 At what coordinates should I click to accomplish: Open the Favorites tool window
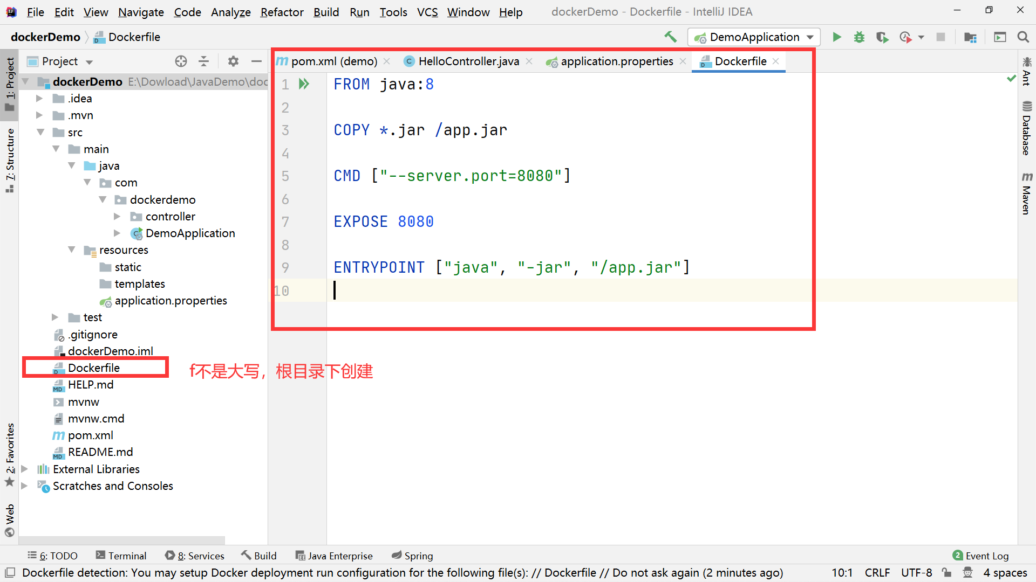click(x=10, y=455)
